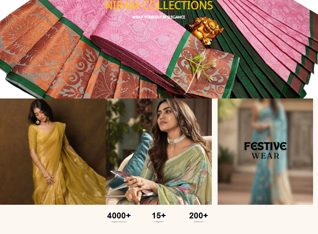
Task: Click the Categories label under 15+
Action: tap(159, 222)
